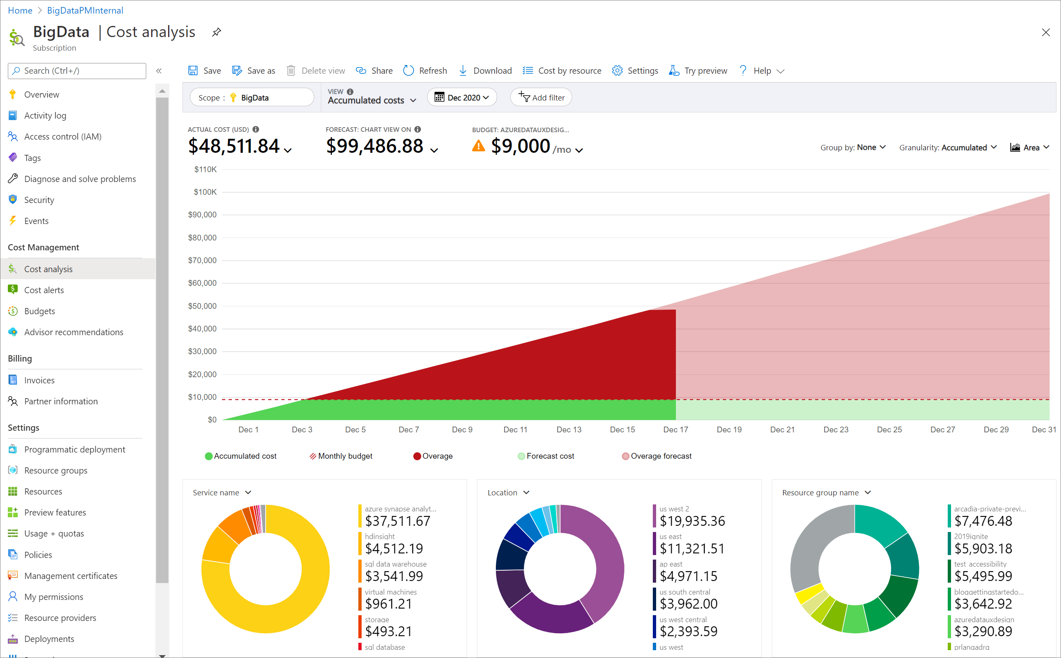Click the Cost analysis icon in sidebar
Screen dimensions: 1061x658
pos(13,268)
